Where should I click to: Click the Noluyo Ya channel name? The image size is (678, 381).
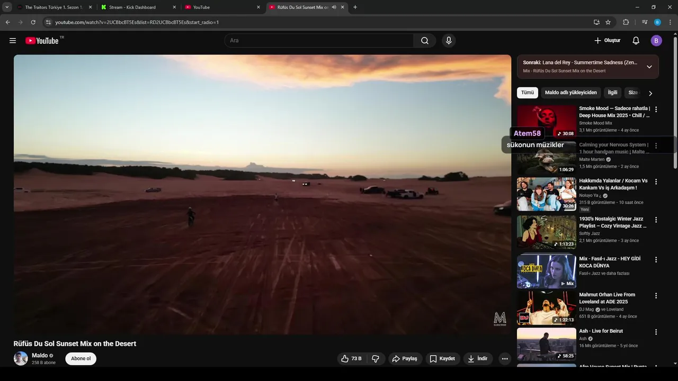click(x=590, y=195)
